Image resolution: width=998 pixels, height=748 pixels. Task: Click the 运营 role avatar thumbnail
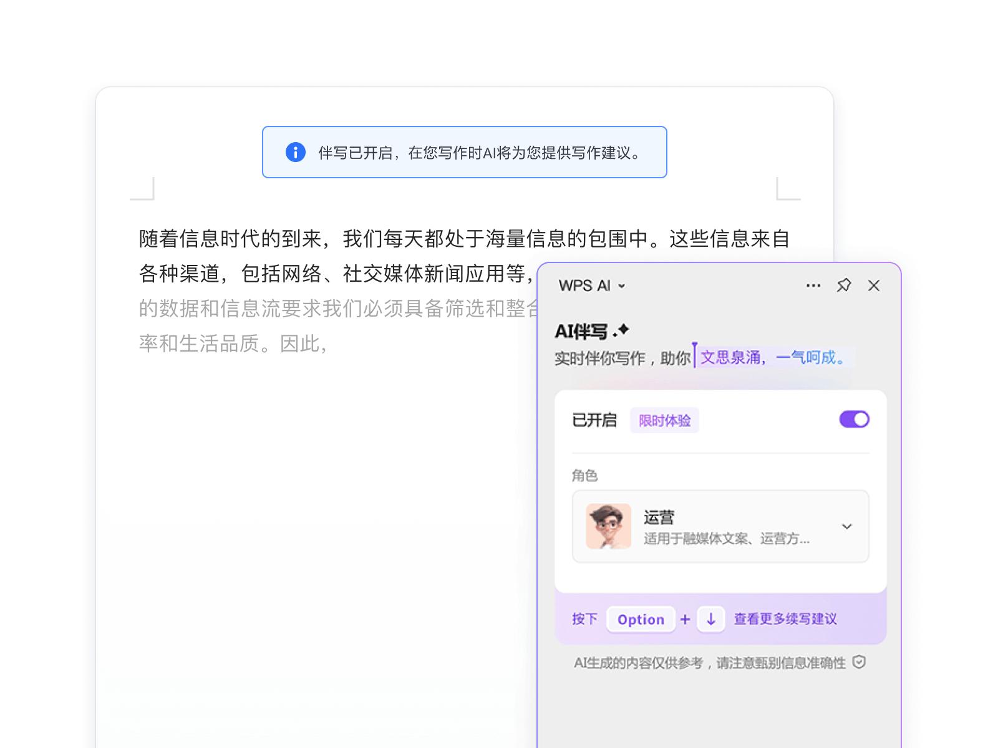pyautogui.click(x=608, y=527)
